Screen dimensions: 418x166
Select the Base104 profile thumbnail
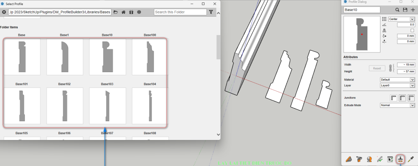point(150,106)
